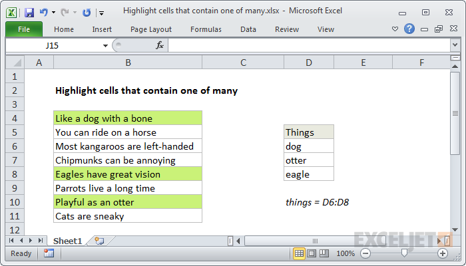Open the Customize Quick Access Toolbar dropdown

(x=102, y=13)
